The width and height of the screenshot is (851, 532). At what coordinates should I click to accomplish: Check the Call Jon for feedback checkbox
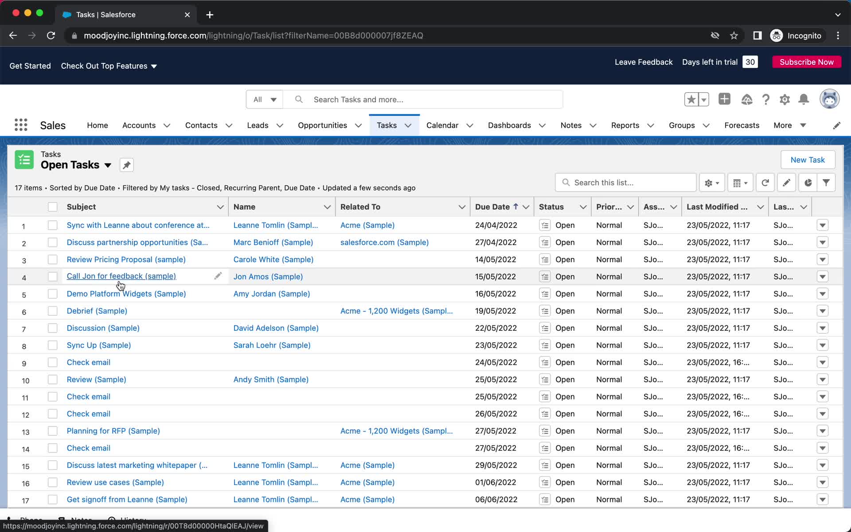[x=53, y=277]
